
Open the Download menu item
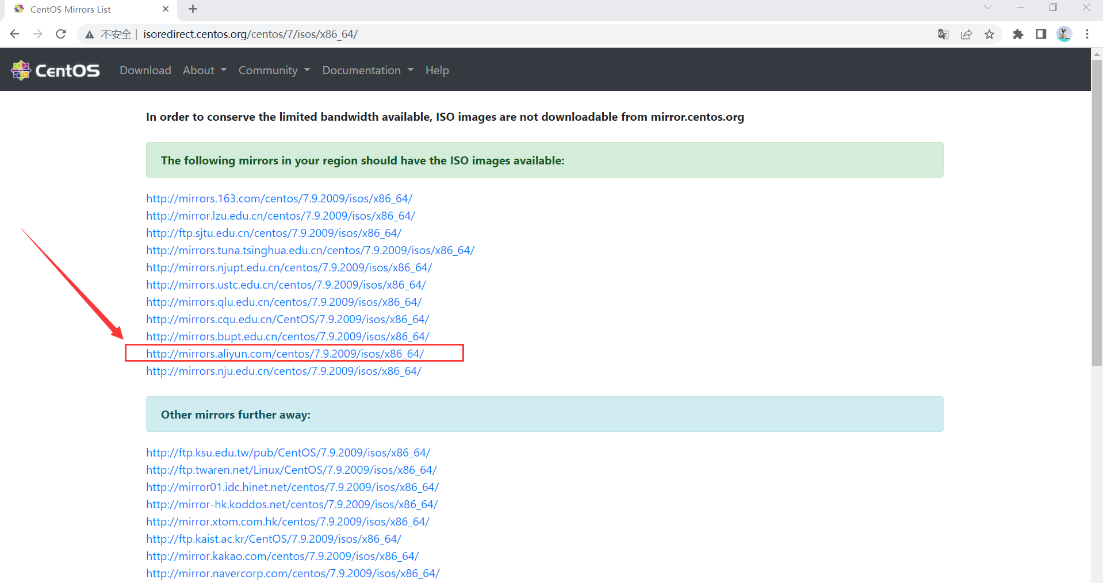145,70
